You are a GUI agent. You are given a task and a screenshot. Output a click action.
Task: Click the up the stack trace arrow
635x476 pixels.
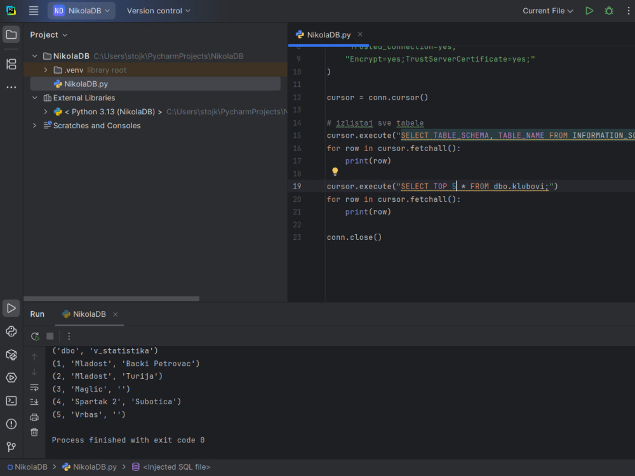[34, 357]
